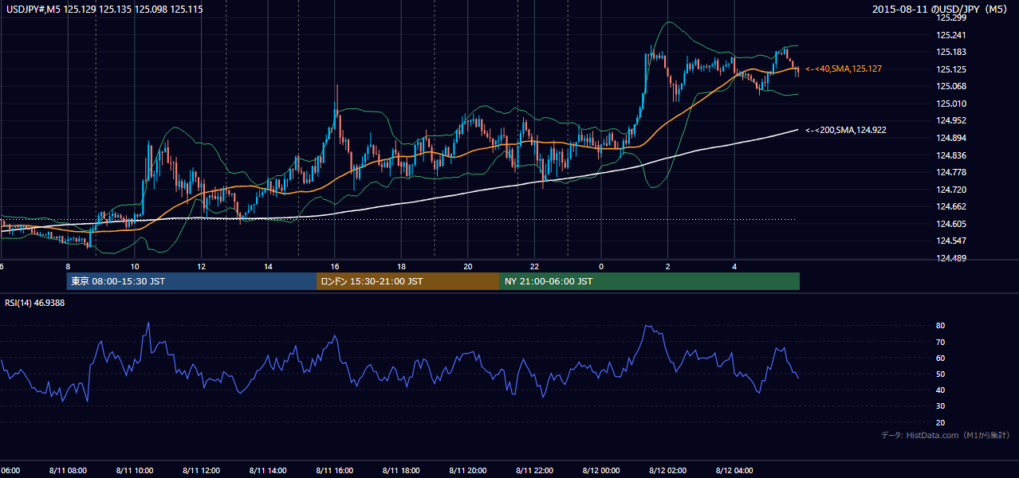Select the ロンドン 15:30-21:00 JST session bar
1019x478 pixels.
click(x=408, y=281)
